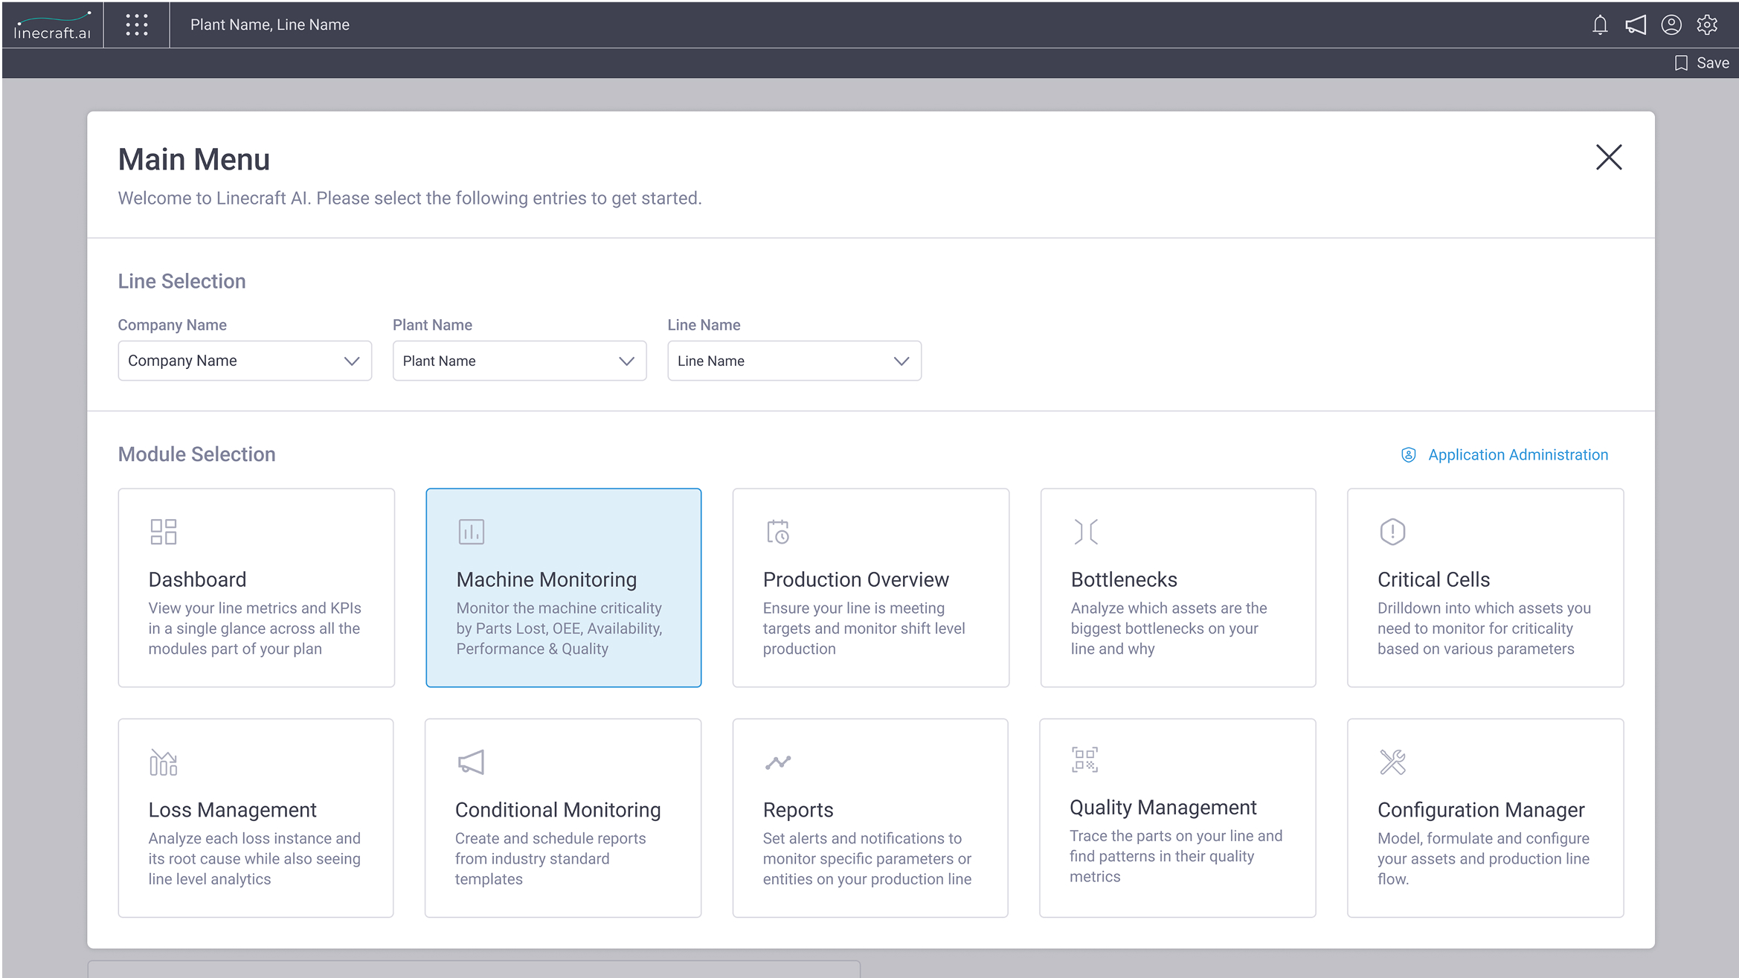Click the Dashboard grid icon
1739x978 pixels.
coord(164,532)
